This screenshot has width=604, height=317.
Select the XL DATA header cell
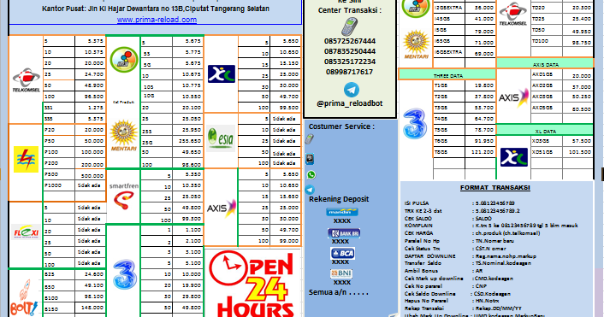click(x=545, y=131)
